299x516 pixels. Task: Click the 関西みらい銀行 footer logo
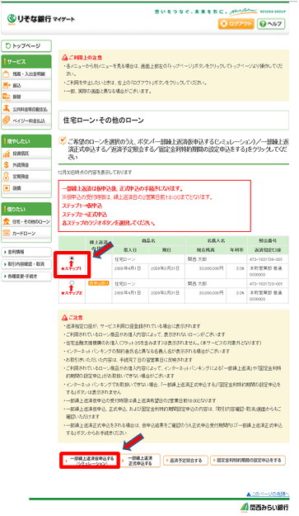pyautogui.click(x=264, y=507)
